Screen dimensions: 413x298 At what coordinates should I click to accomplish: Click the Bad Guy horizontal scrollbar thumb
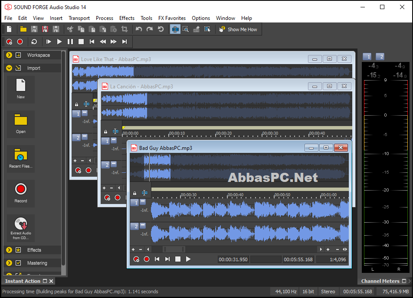pyautogui.click(x=174, y=249)
